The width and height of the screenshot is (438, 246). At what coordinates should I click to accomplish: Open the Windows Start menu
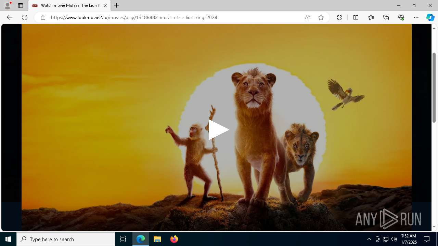pos(8,239)
